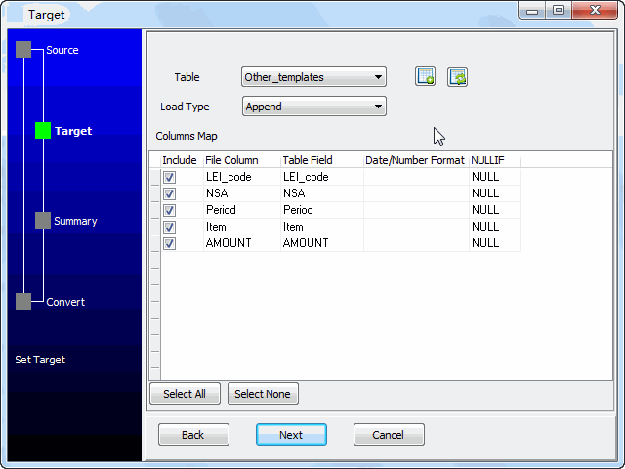Click the NULLIF column header
The image size is (625, 469).
(x=493, y=160)
